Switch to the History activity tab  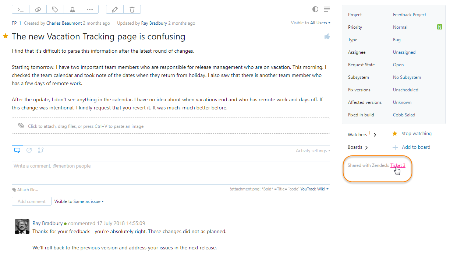29,150
